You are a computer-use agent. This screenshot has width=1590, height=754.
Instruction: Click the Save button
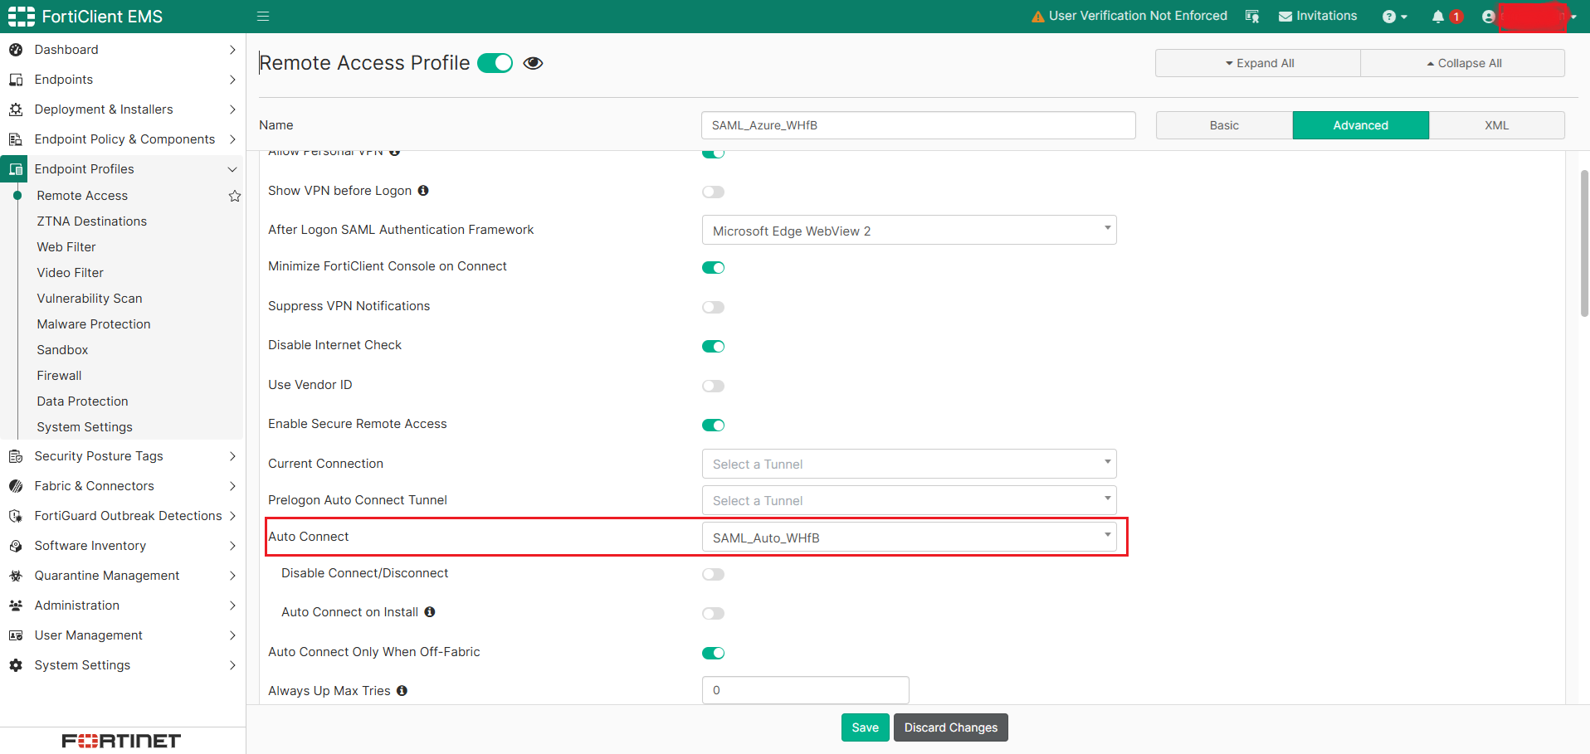pyautogui.click(x=865, y=727)
